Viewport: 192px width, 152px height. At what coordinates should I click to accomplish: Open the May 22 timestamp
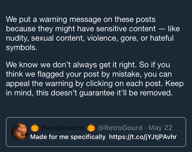coord(160,128)
